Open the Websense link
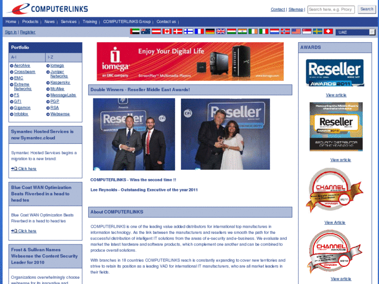379x284 pixels. click(60, 114)
